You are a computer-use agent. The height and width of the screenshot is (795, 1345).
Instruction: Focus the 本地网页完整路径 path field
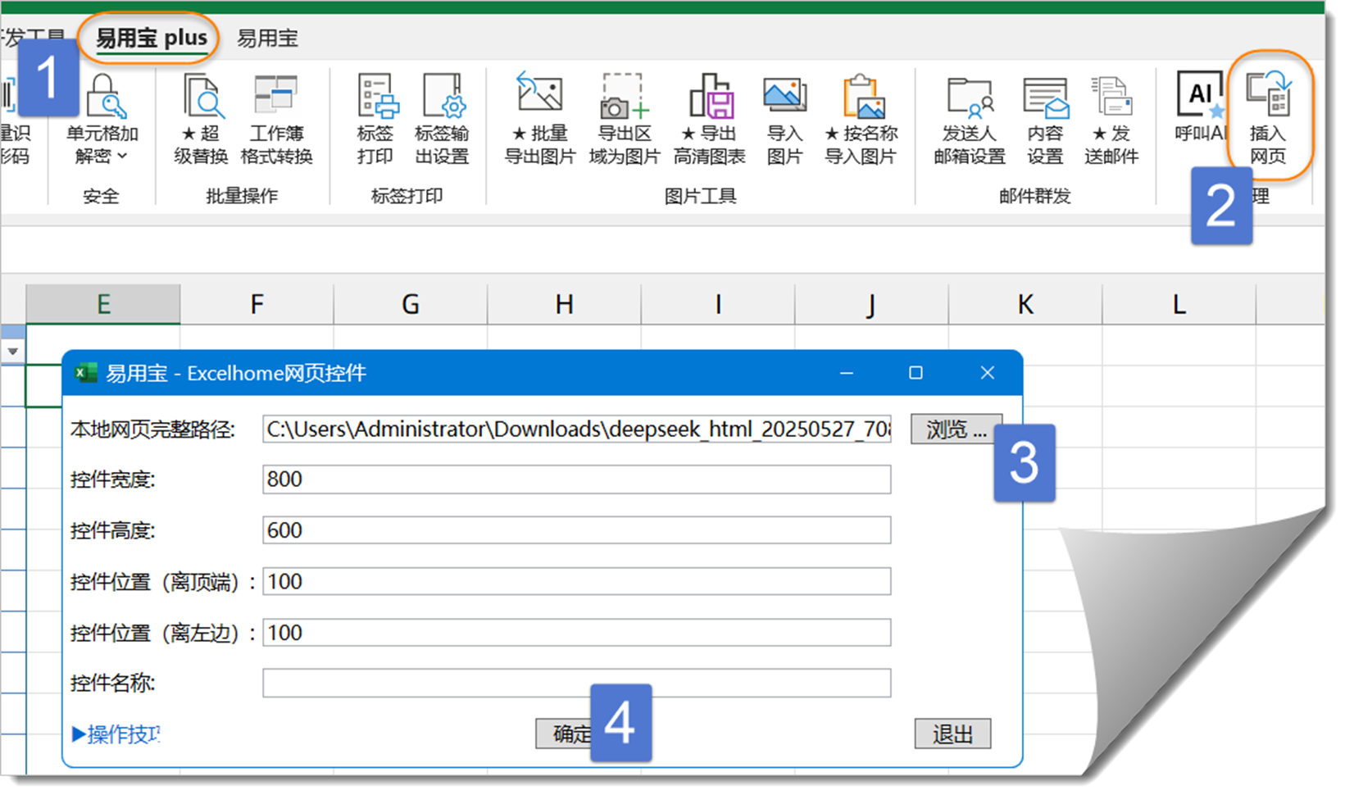click(576, 429)
